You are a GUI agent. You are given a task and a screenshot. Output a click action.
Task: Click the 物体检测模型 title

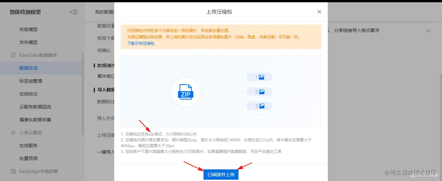pos(25,12)
